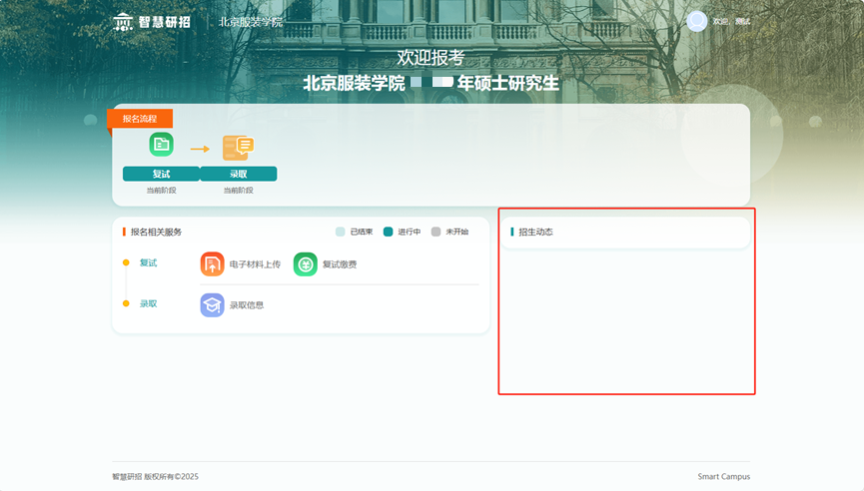Open the 报名流程 orange tab

tap(140, 119)
